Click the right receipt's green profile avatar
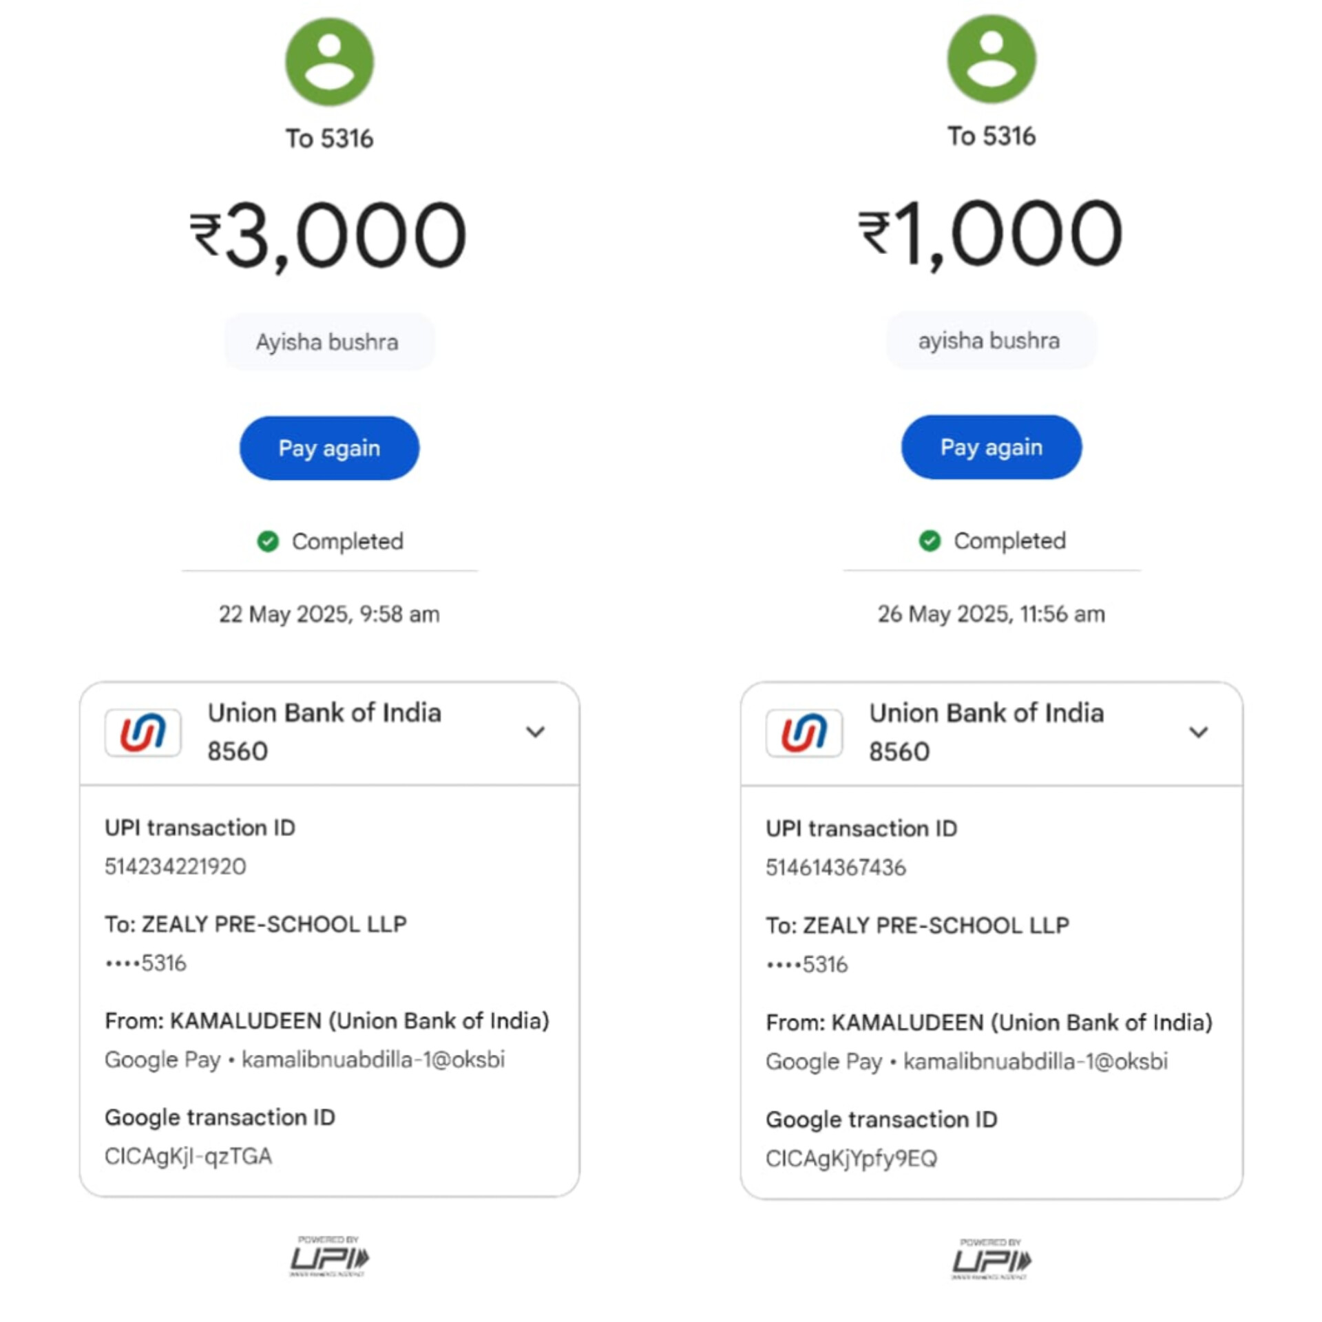This screenshot has height=1322, width=1322. coord(991,60)
